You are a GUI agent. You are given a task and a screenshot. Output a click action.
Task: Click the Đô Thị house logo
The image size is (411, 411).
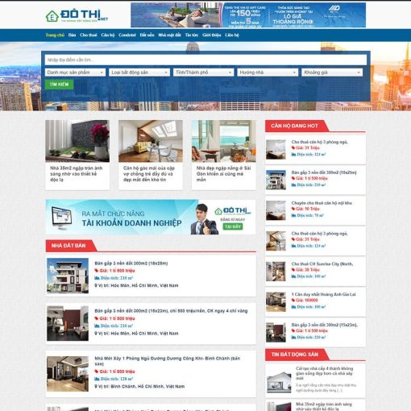click(x=77, y=15)
